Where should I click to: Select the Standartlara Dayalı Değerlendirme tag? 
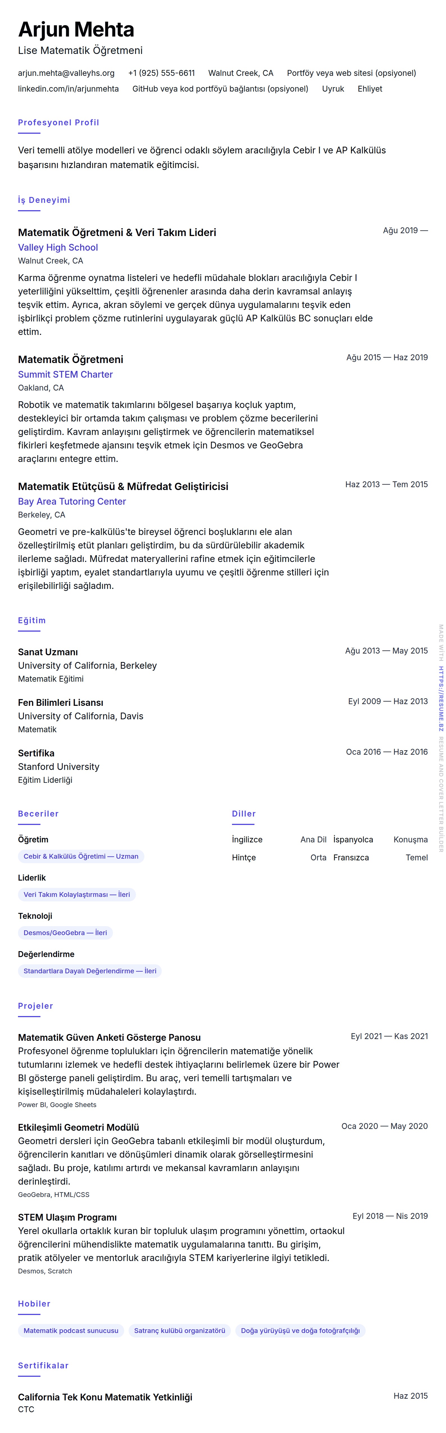click(90, 971)
